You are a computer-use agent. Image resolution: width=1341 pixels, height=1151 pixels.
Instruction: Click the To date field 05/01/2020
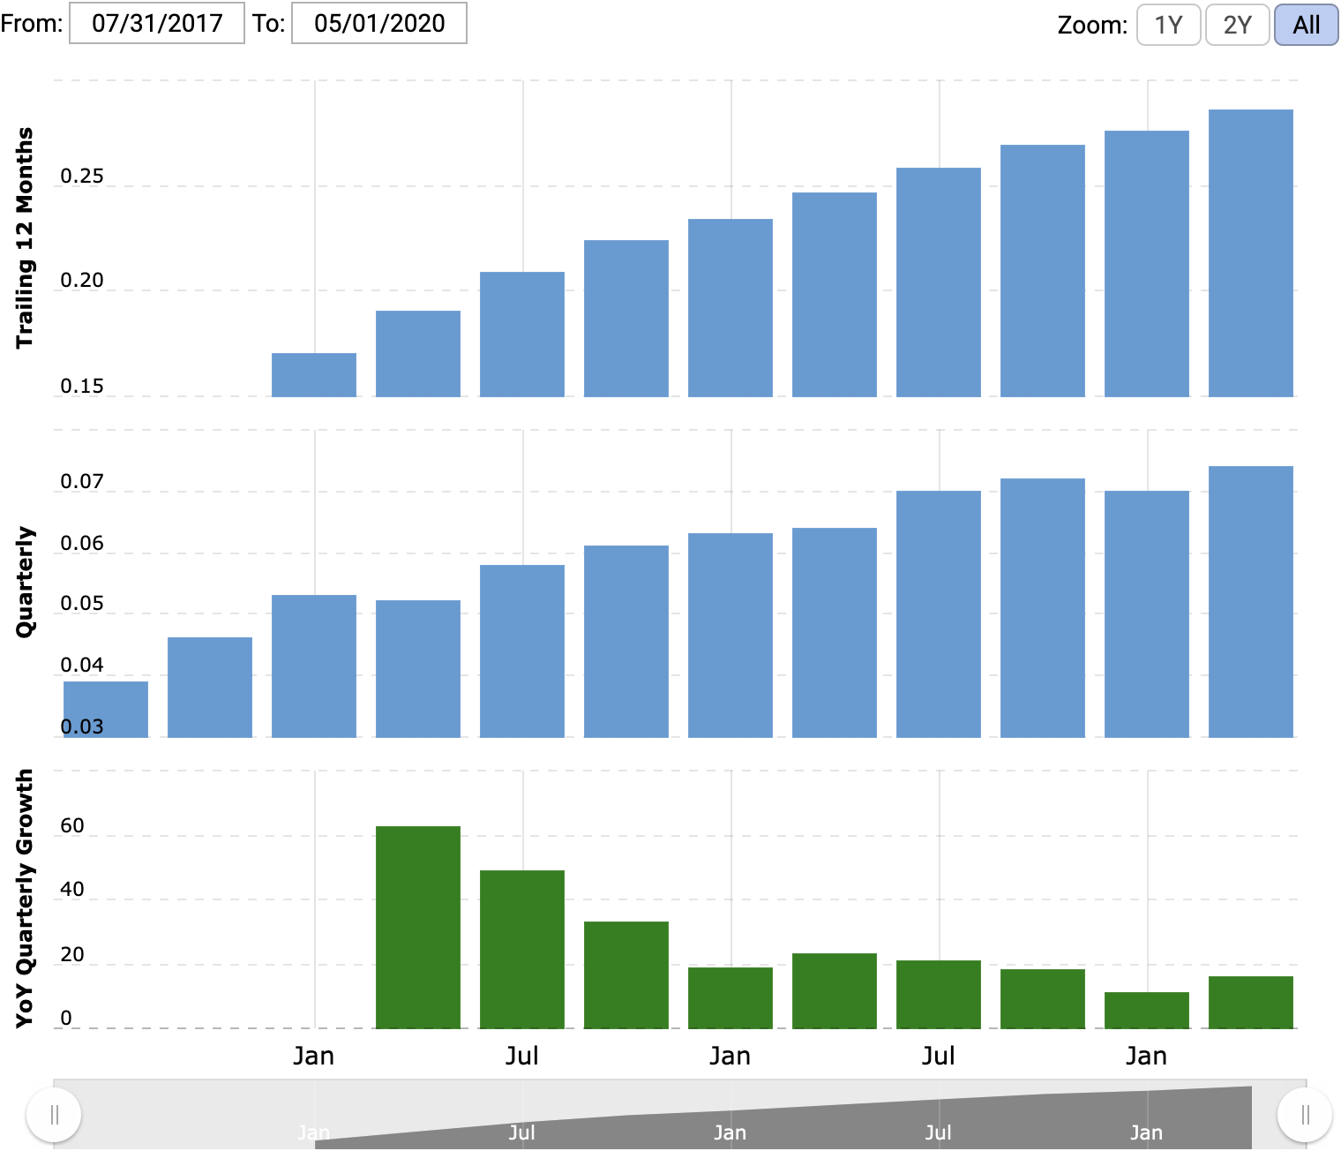coord(379,23)
